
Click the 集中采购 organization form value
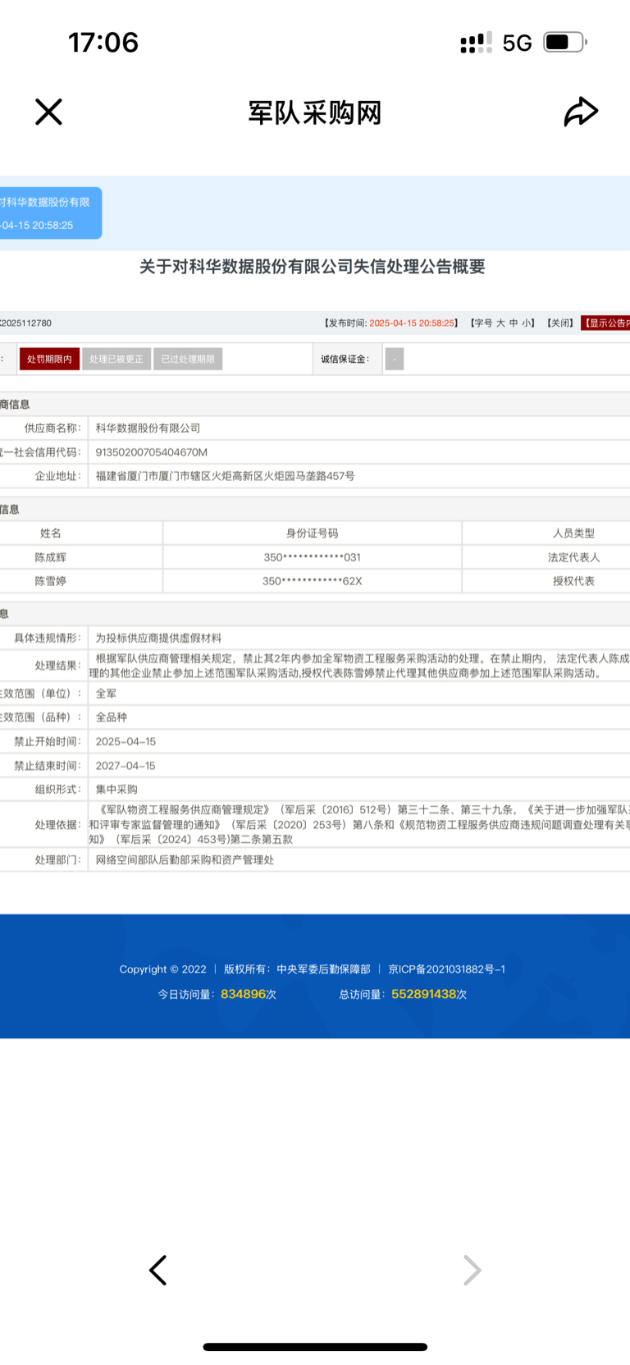116,790
